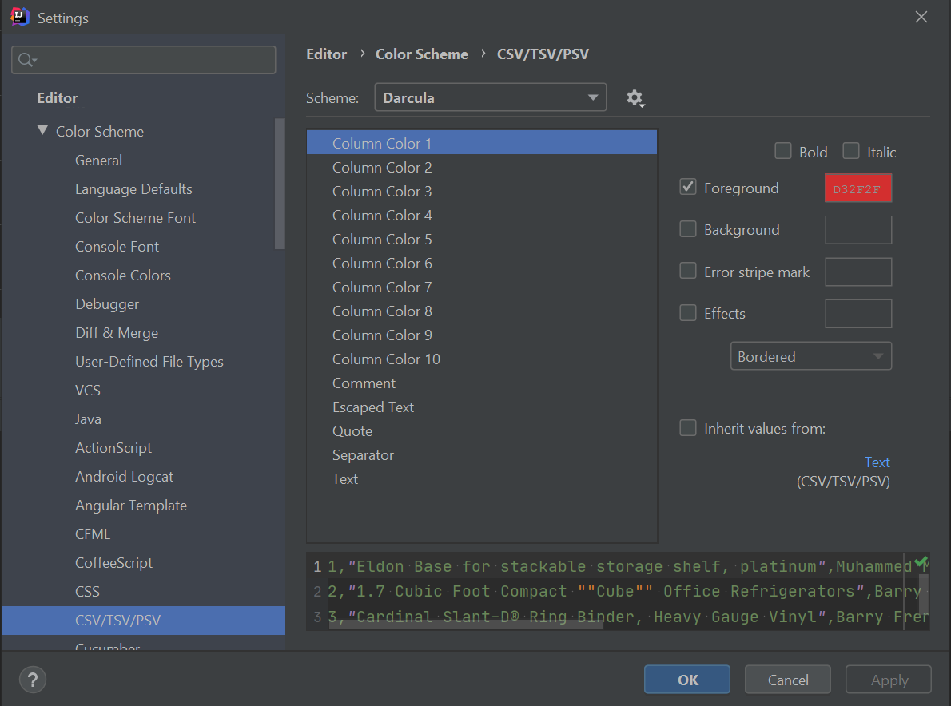Open Language Defaults settings
The height and width of the screenshot is (706, 951).
click(x=133, y=189)
